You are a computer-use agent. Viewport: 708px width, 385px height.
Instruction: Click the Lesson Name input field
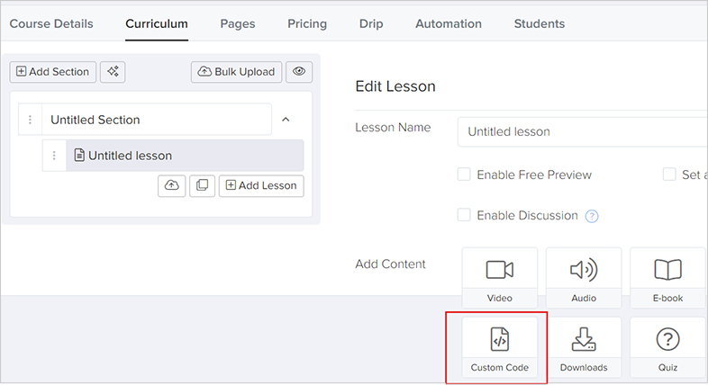pos(581,131)
